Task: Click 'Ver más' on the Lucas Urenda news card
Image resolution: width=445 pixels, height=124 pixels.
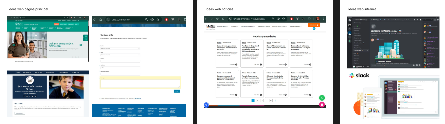Action: 234,64
